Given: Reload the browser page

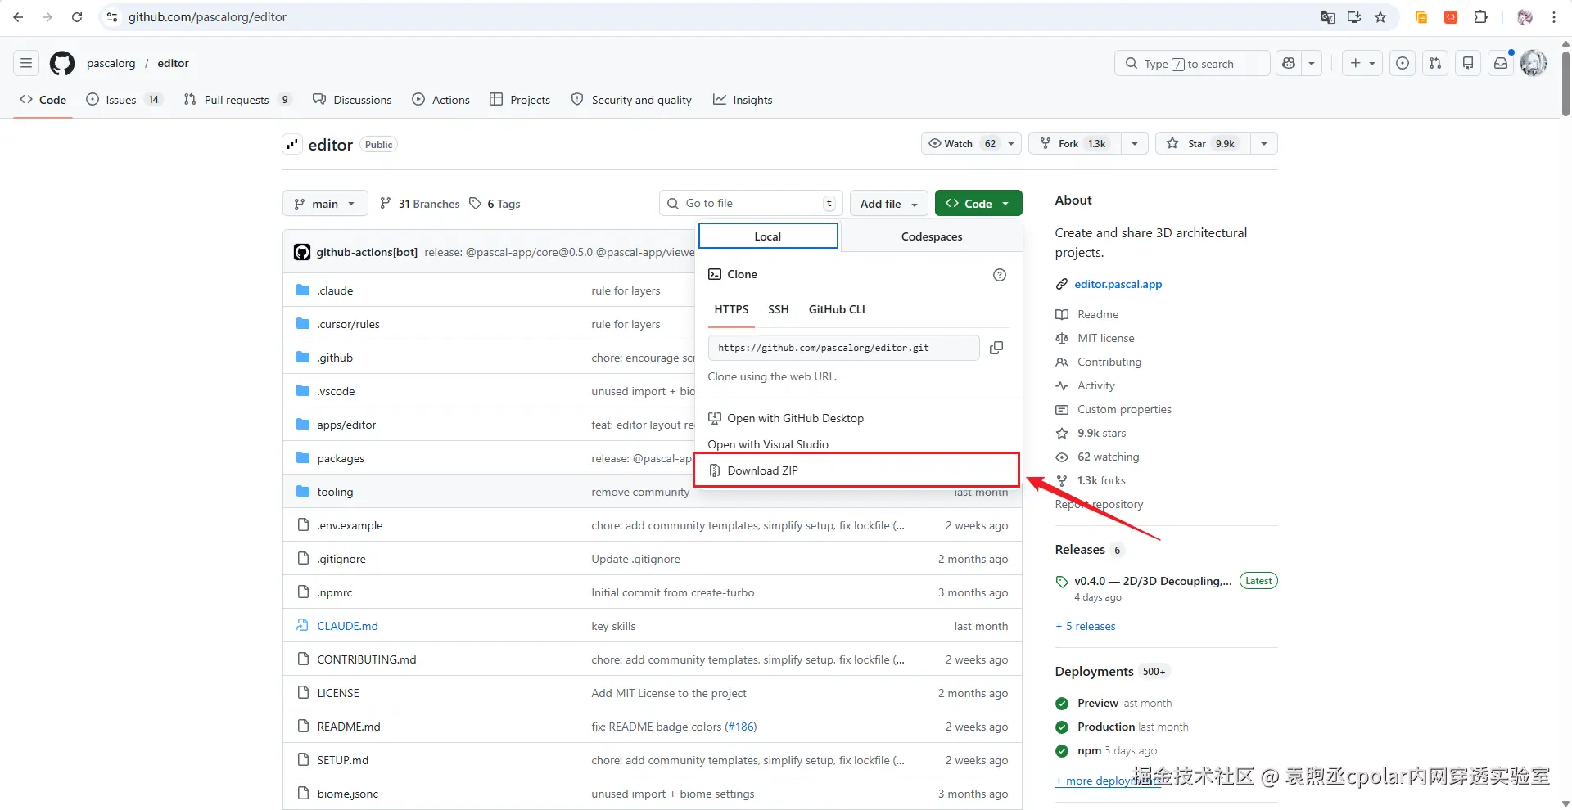Looking at the screenshot, I should point(77,17).
